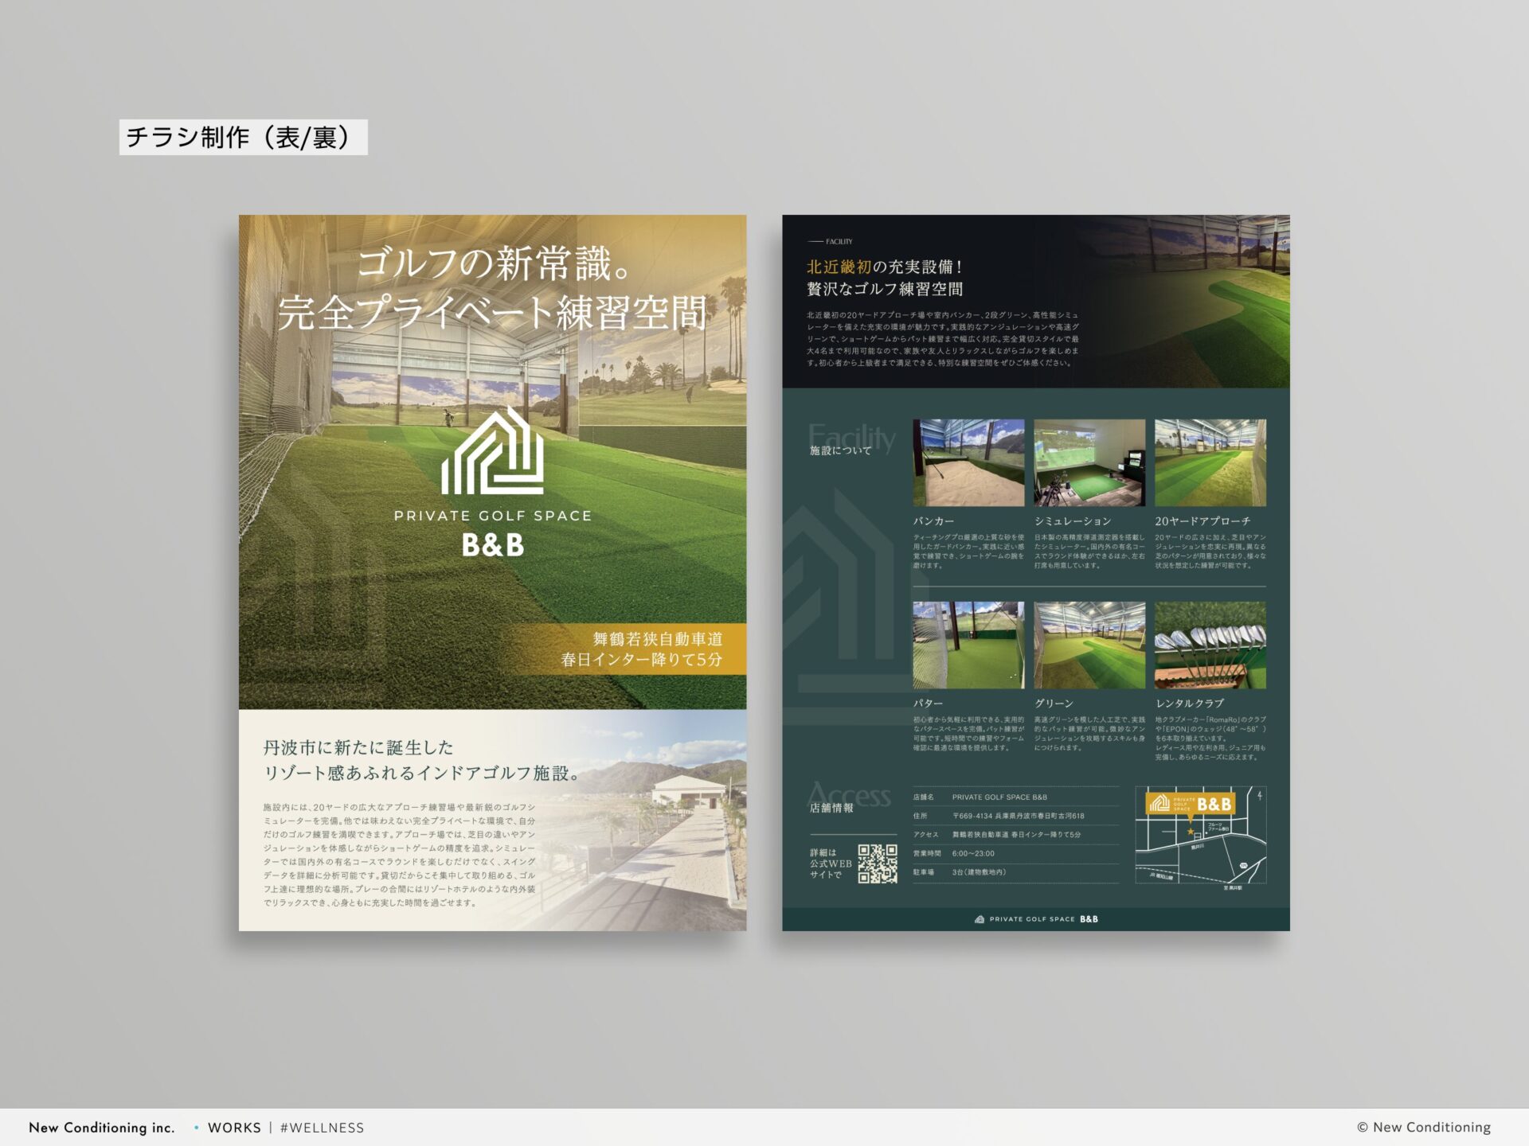
Task: Click the parking value 3台（建物敷地内）
Action: pyautogui.click(x=979, y=872)
